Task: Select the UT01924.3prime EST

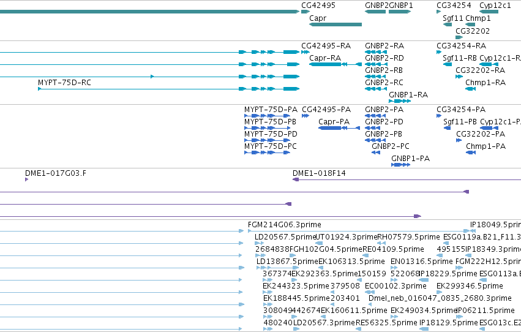Action: click(x=318, y=243)
